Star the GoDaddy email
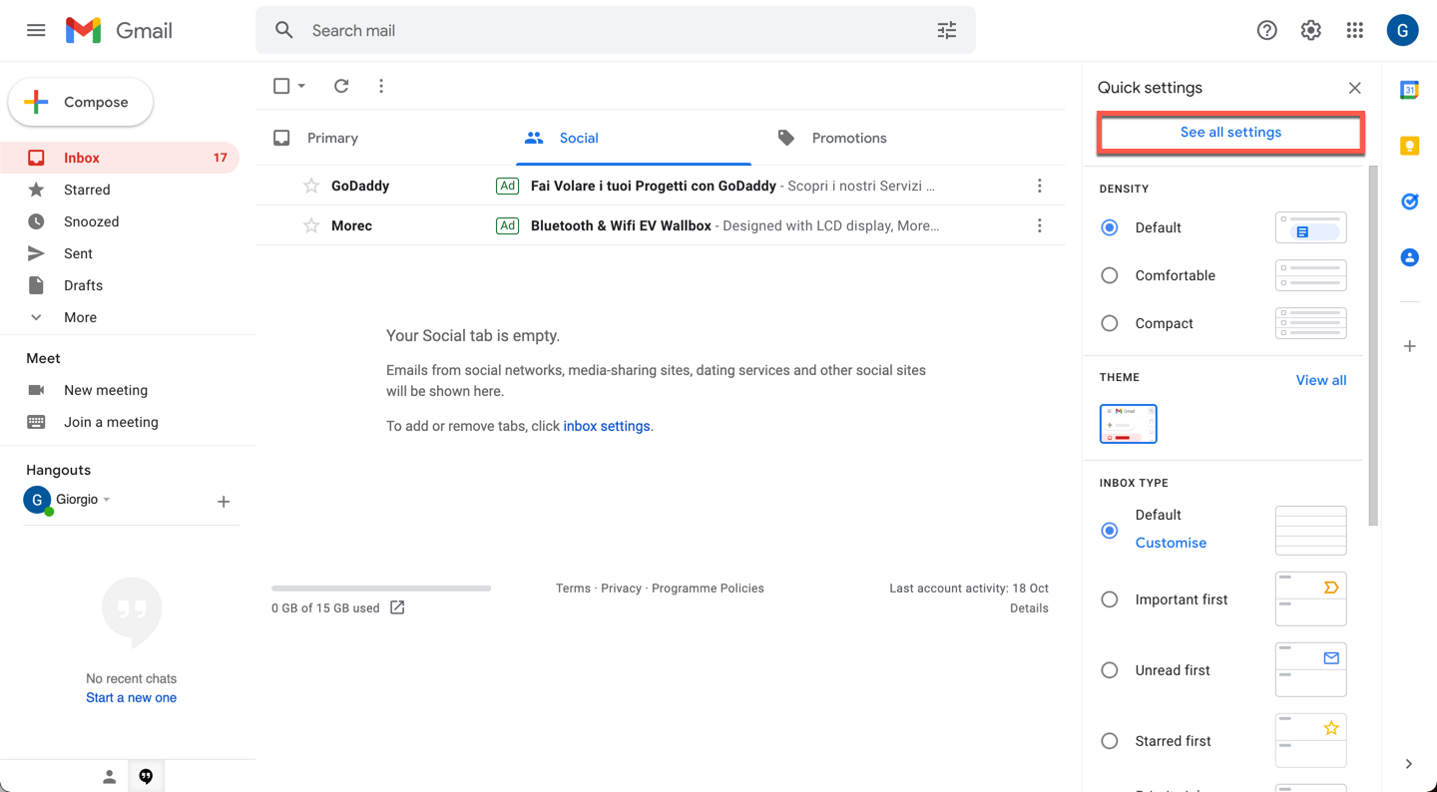The height and width of the screenshot is (792, 1437). click(311, 186)
